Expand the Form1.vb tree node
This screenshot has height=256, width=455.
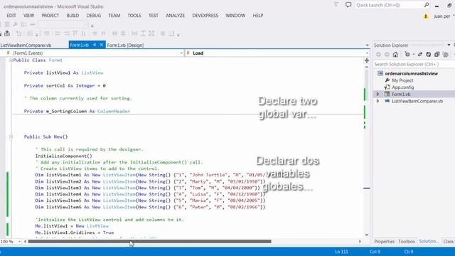pyautogui.click(x=378, y=94)
